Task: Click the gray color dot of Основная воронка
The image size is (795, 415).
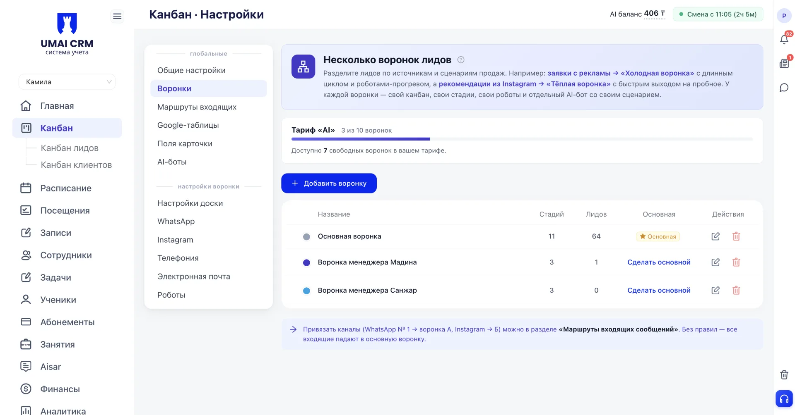Action: (306, 237)
